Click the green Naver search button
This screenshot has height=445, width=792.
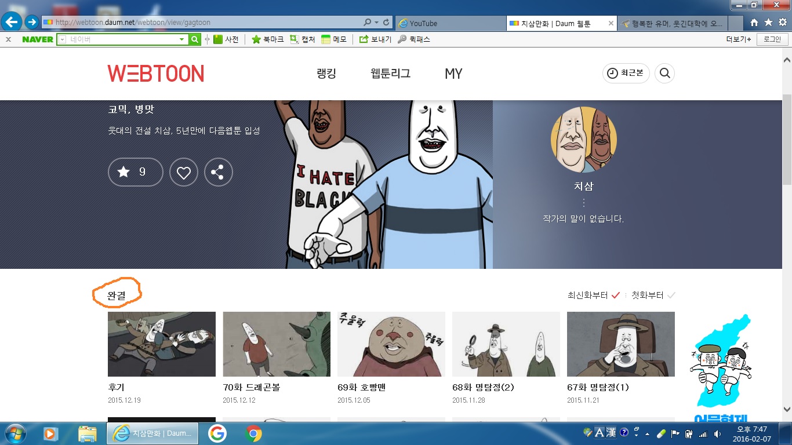point(195,39)
